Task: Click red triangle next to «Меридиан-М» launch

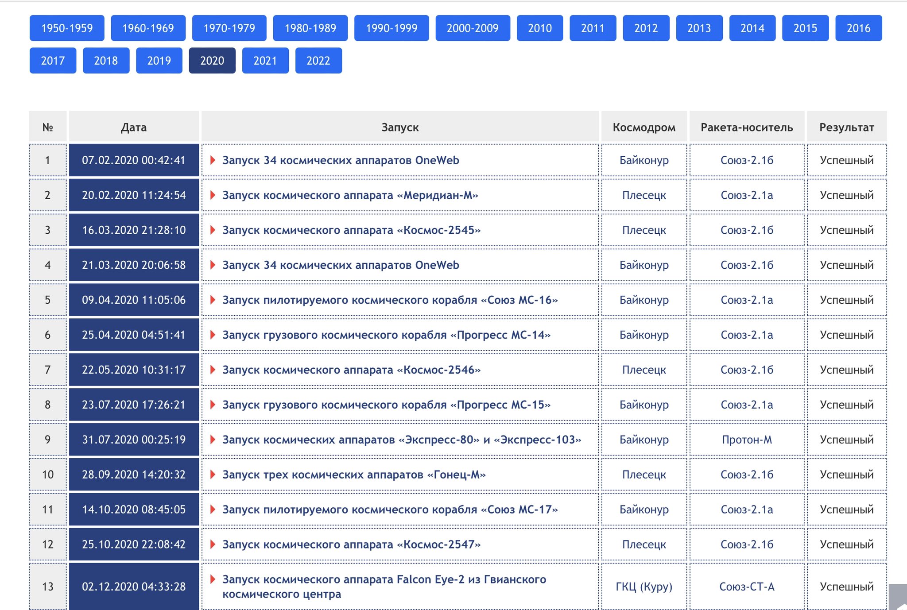Action: (x=213, y=195)
